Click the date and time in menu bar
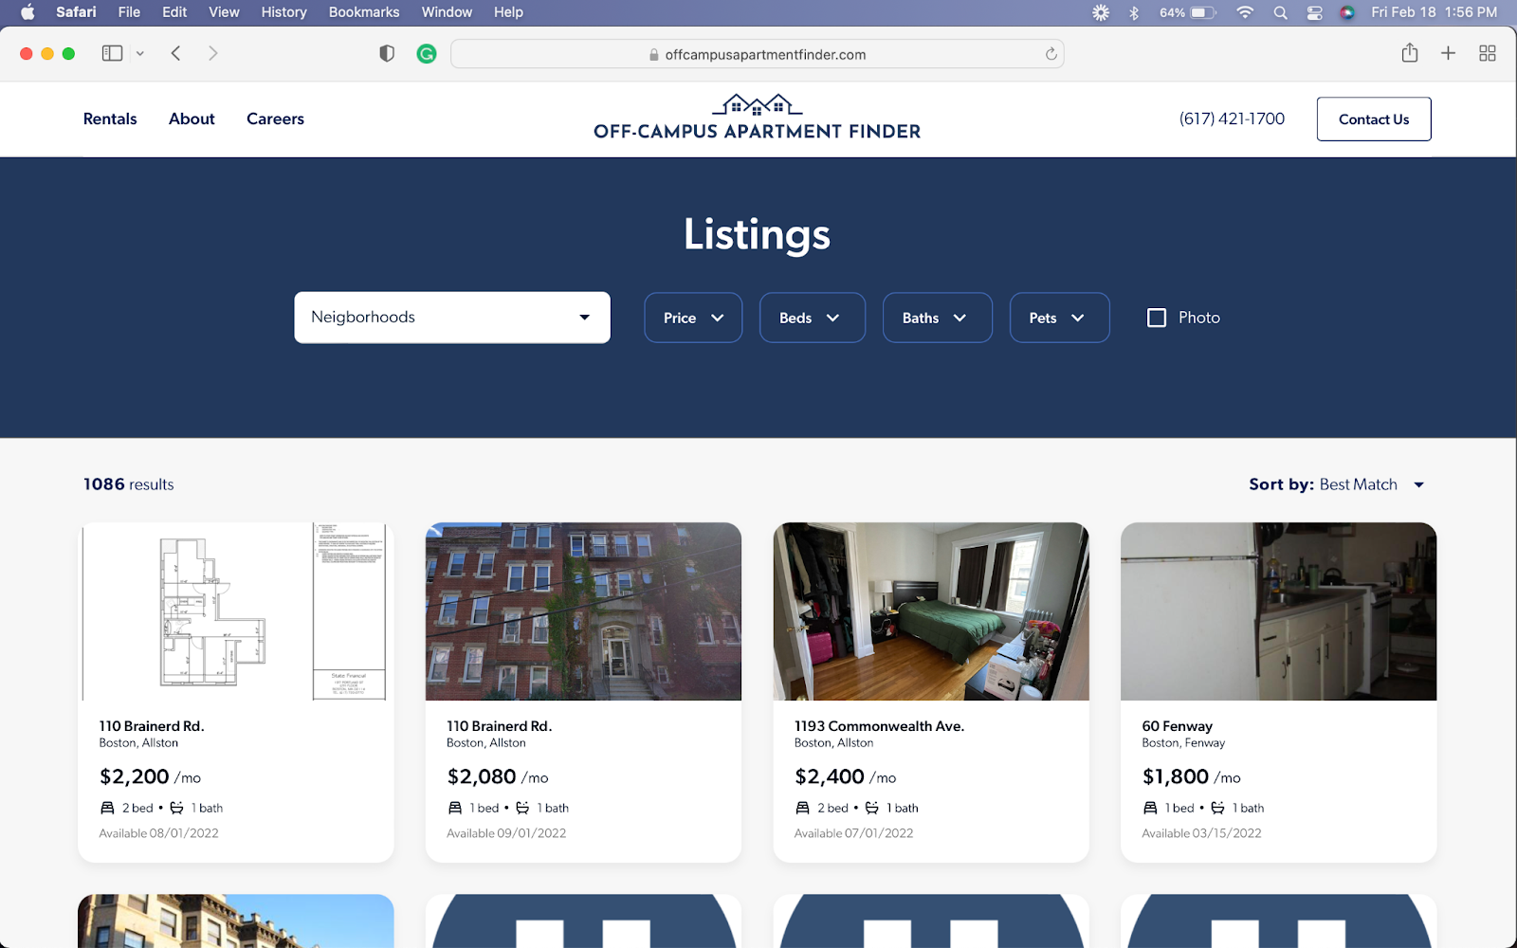Screen dimensions: 1517x948 tap(1434, 12)
